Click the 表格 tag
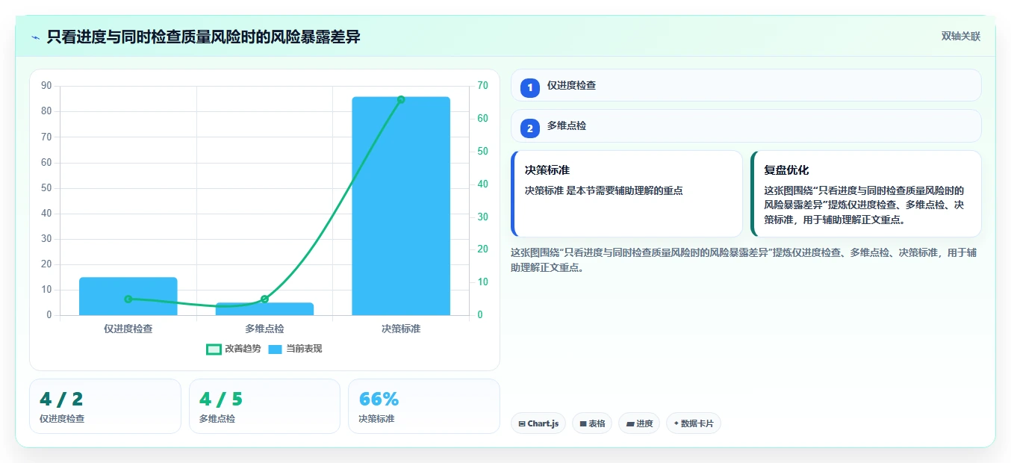1011x463 pixels. tap(592, 423)
